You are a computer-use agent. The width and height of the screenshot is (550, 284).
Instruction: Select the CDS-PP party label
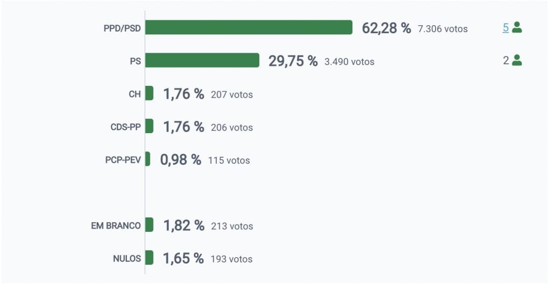pos(126,127)
